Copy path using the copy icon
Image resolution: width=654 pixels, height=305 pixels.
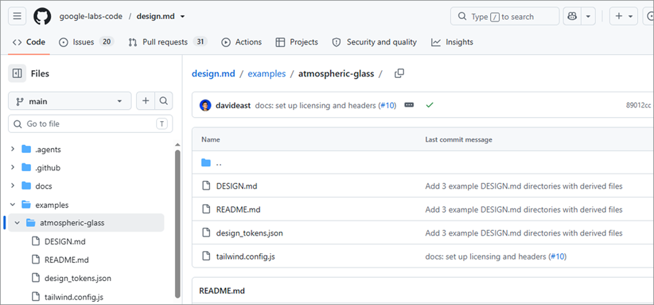pos(399,73)
